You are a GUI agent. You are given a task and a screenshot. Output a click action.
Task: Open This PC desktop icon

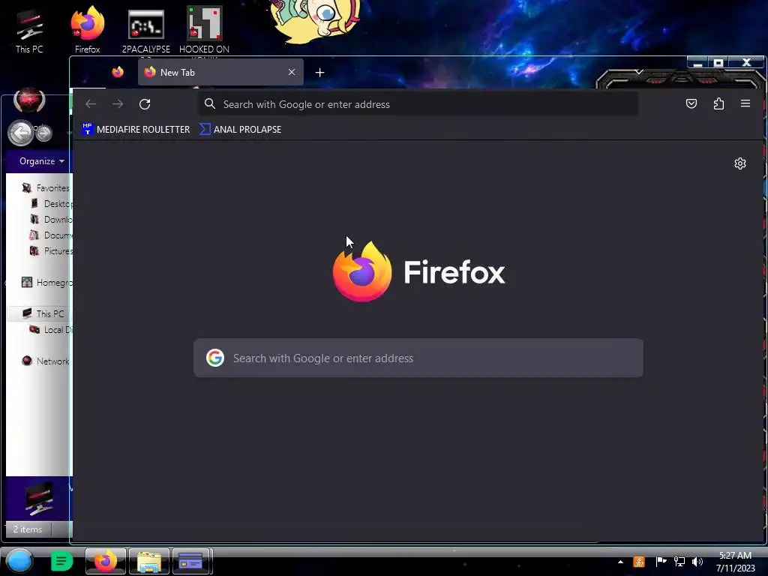pyautogui.click(x=29, y=30)
